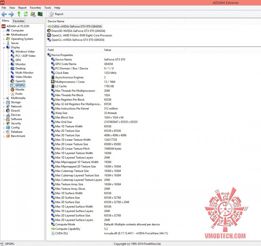Click the Value column header
Screen dimensions: 261x246
point(144,50)
